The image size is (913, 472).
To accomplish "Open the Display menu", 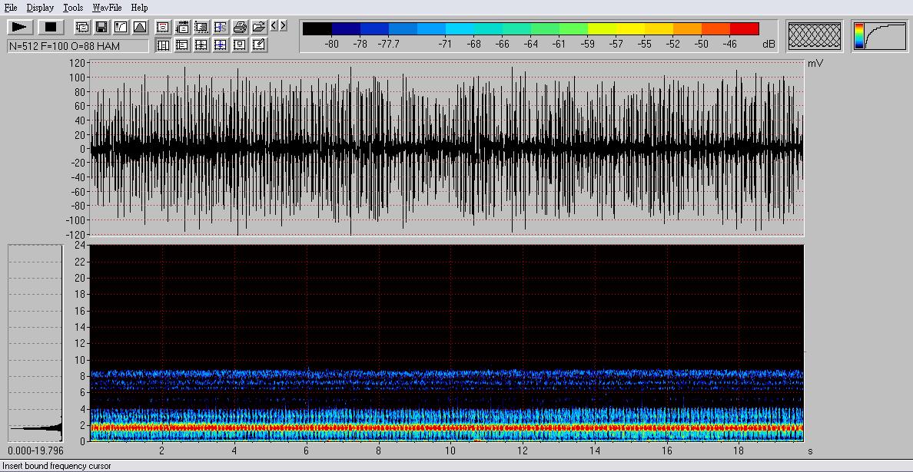I will [x=40, y=8].
